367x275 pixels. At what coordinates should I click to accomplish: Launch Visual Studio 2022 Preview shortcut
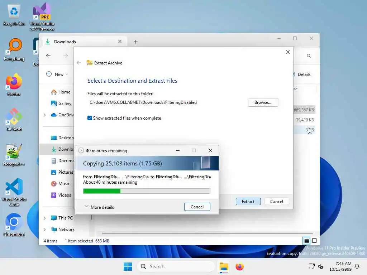[42, 16]
